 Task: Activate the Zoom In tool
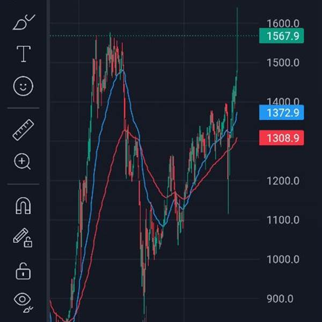click(x=22, y=162)
